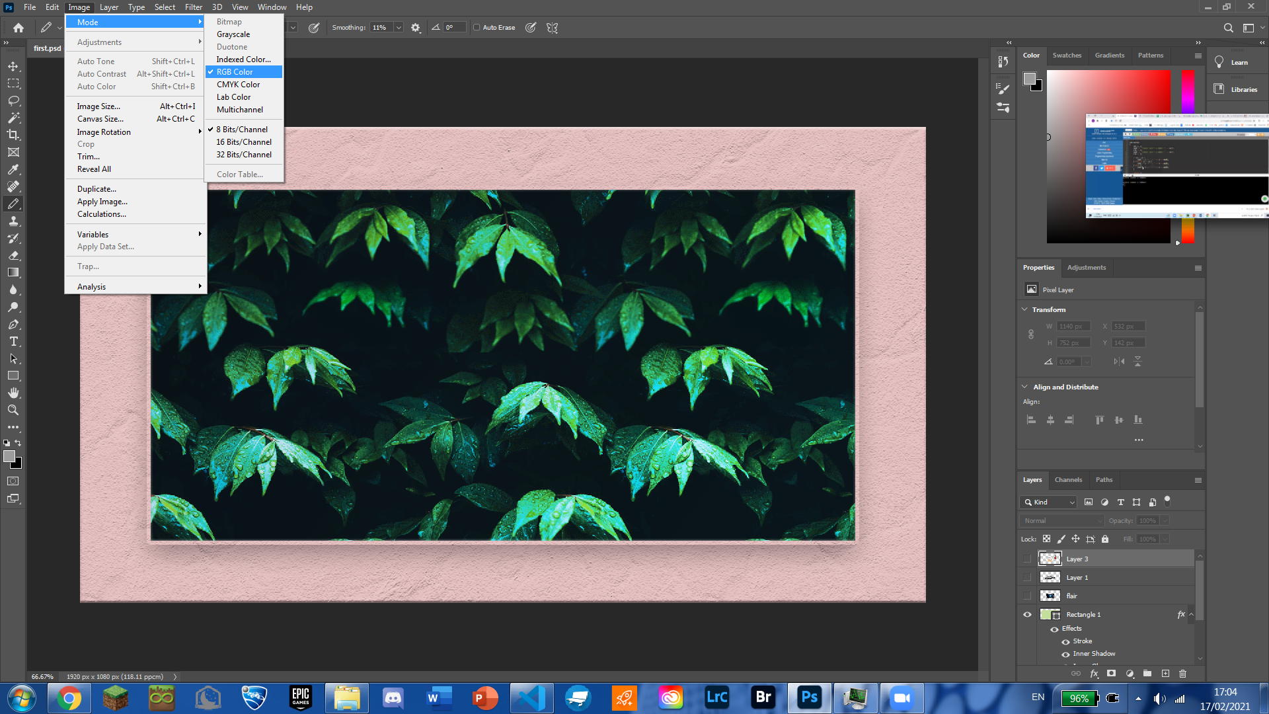
Task: Select CMYK Color from mode submenu
Action: [x=238, y=85]
